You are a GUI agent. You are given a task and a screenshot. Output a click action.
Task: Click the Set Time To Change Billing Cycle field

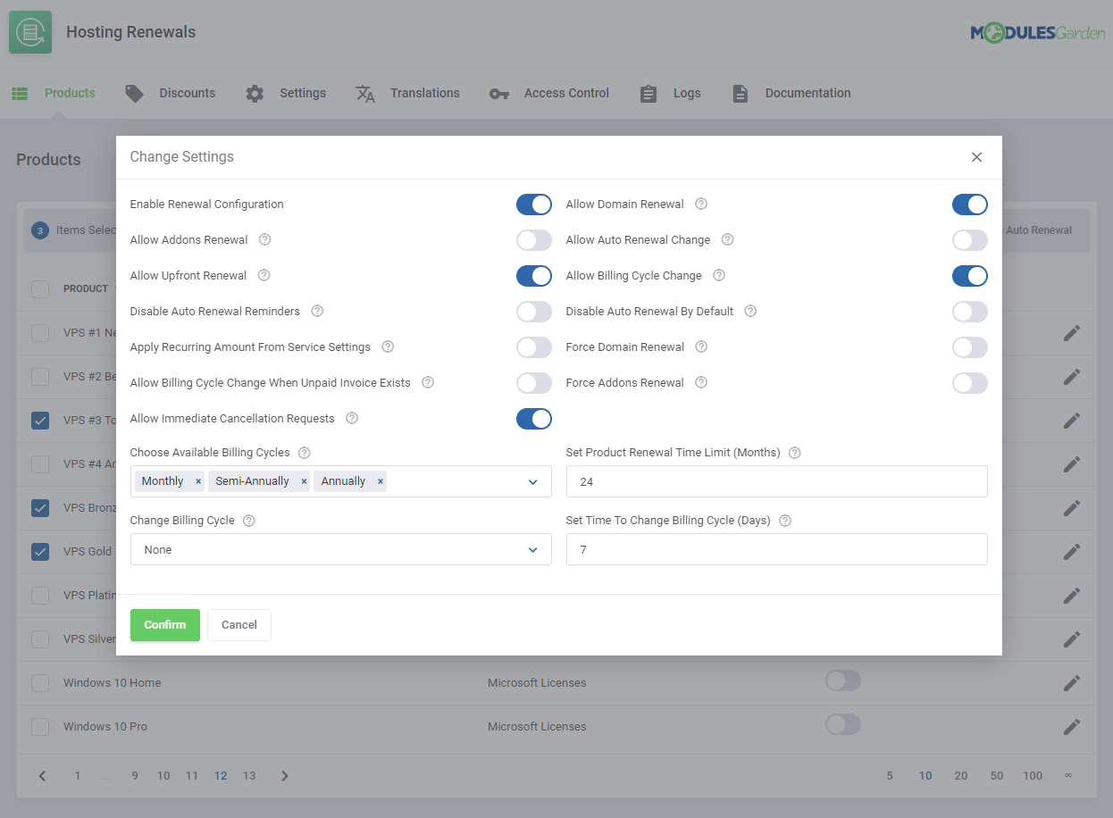[x=776, y=550]
